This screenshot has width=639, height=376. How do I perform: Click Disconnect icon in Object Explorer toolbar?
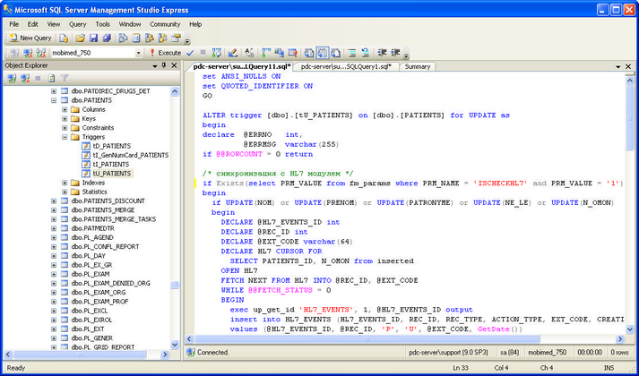(25, 78)
